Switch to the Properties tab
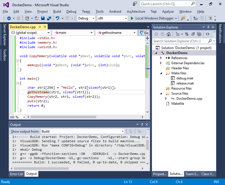 coord(160,174)
